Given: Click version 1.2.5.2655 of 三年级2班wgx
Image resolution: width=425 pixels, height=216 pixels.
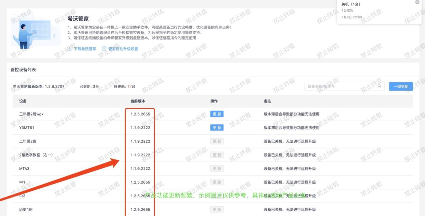Looking at the screenshot, I should coord(140,114).
